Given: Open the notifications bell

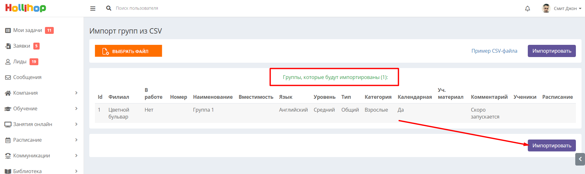Looking at the screenshot, I should click(x=527, y=8).
